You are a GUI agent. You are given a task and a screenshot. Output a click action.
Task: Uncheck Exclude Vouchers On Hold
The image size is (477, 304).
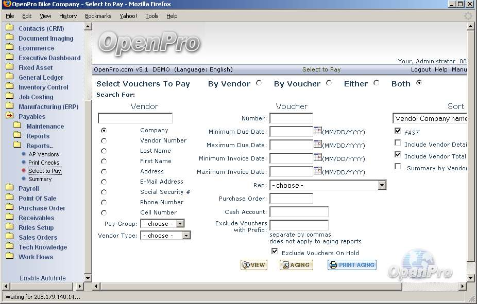coord(275,252)
